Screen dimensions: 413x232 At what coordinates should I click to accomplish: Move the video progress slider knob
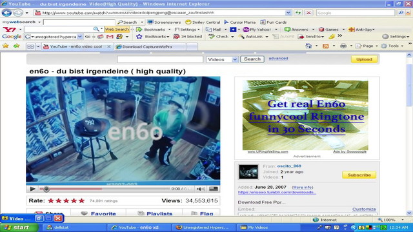pyautogui.click(x=46, y=189)
